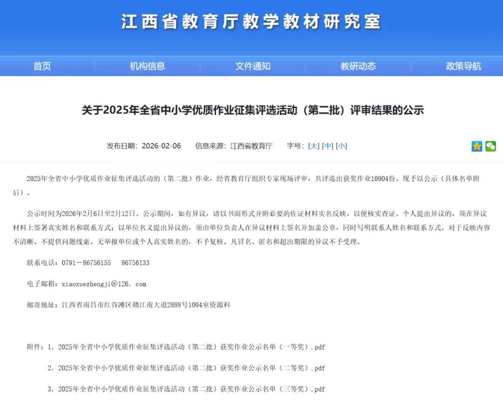Open the 教研动态 navigation tab
The height and width of the screenshot is (404, 503).
coord(358,66)
